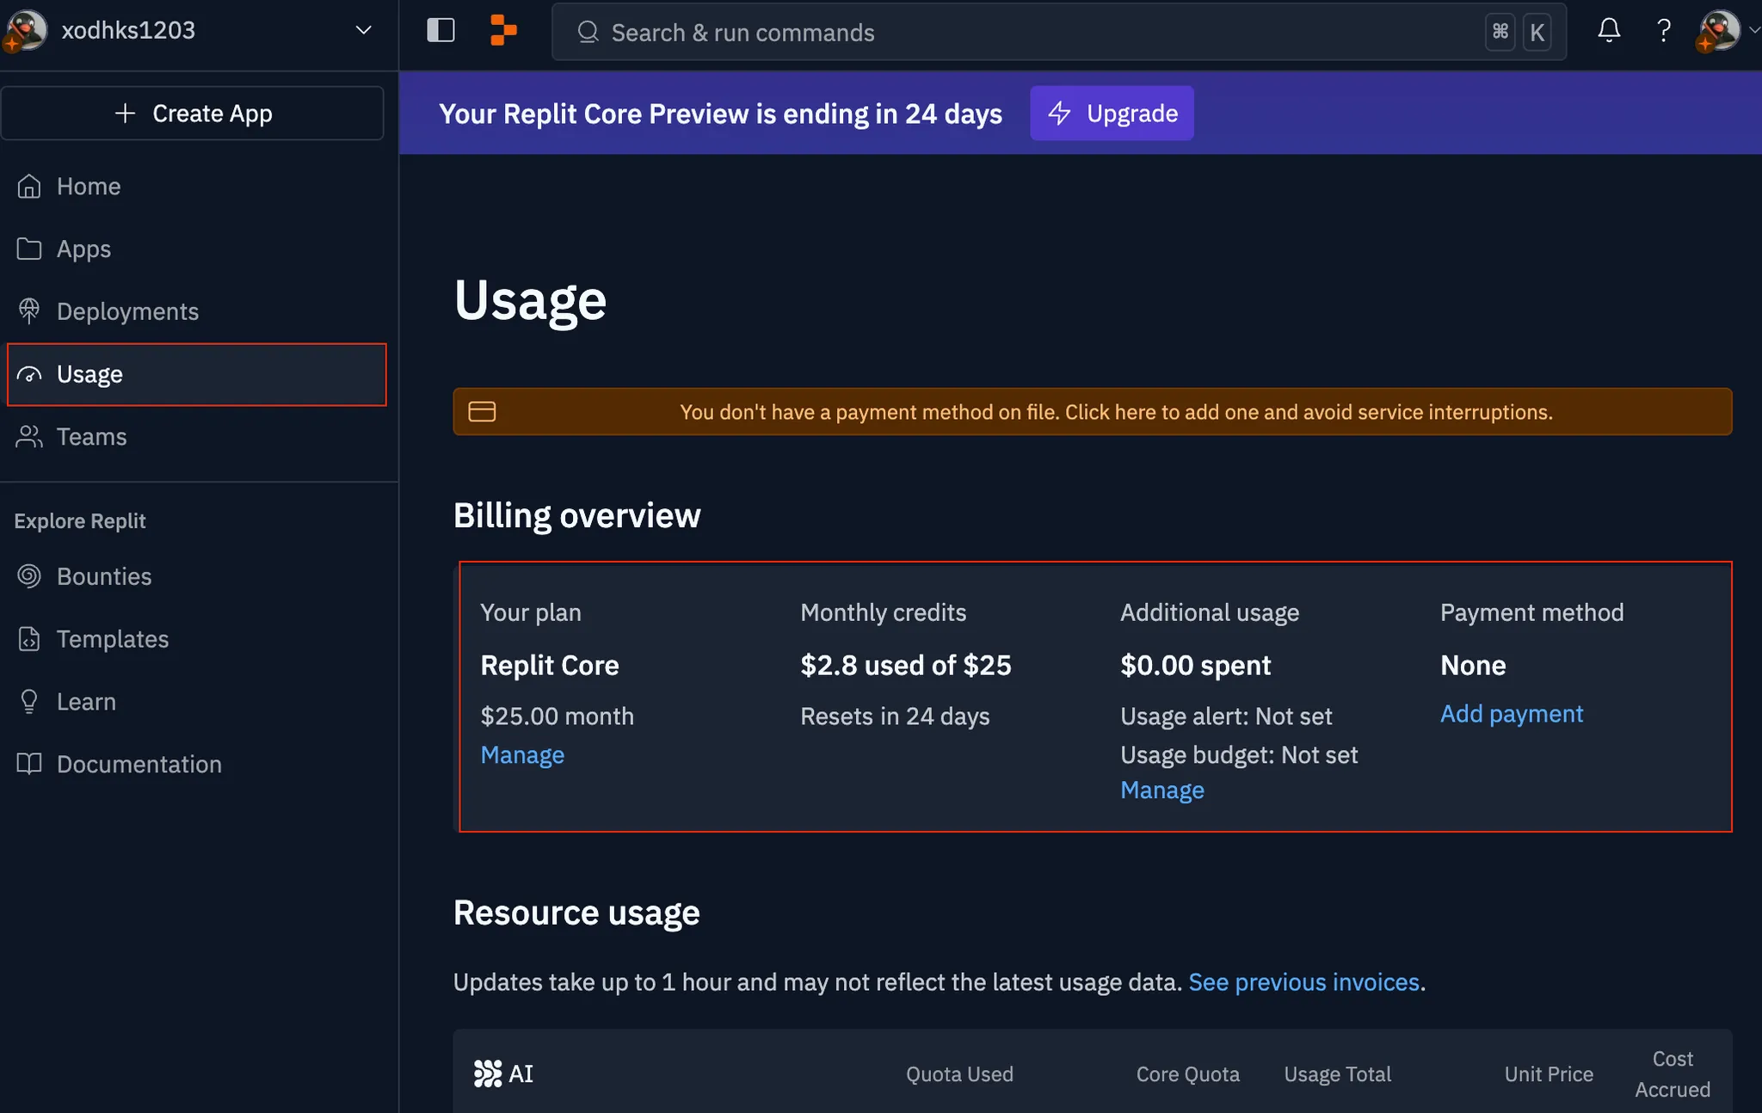The width and height of the screenshot is (1762, 1113).
Task: Toggle the sidebar panel icon
Action: 440,31
